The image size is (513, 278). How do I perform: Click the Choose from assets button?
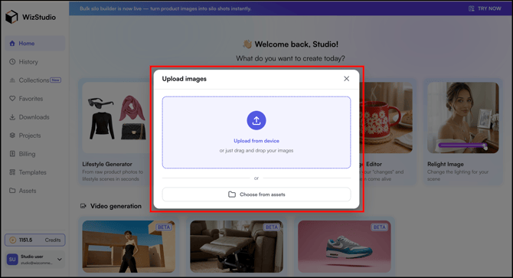[256, 195]
